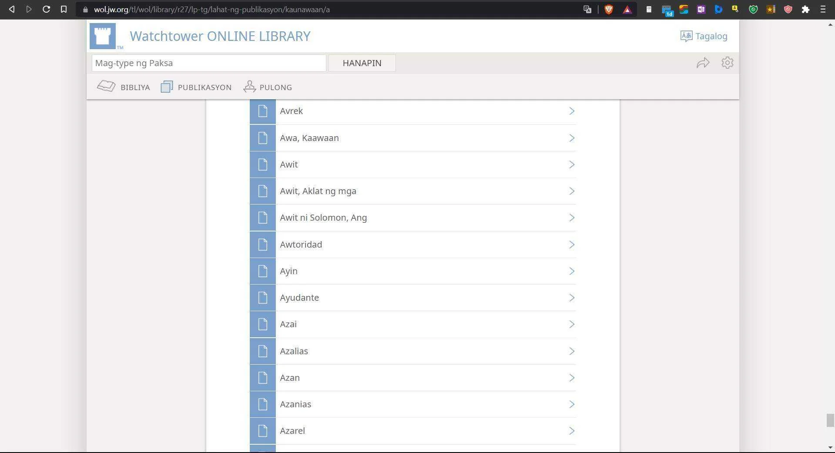Click the document icon beside Avrek

[263, 111]
